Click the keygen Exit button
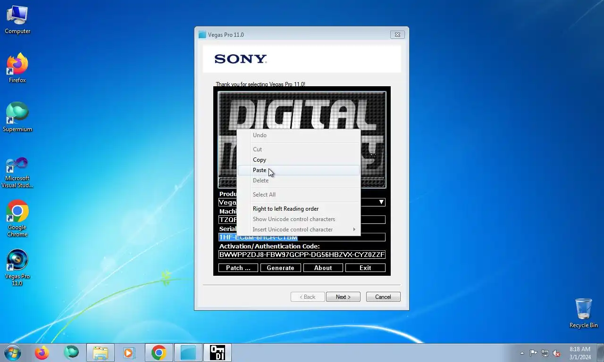Image resolution: width=604 pixels, height=362 pixels. (365, 268)
